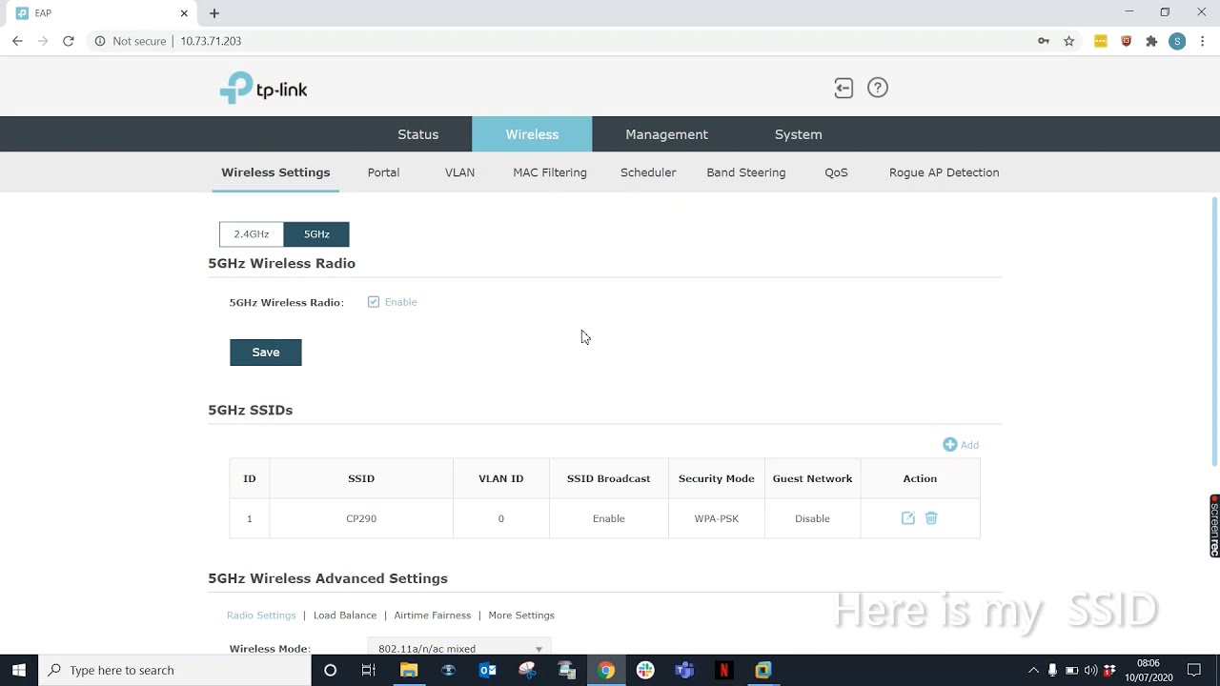1220x686 pixels.
Task: Close the EAP browser tab
Action: click(x=184, y=13)
